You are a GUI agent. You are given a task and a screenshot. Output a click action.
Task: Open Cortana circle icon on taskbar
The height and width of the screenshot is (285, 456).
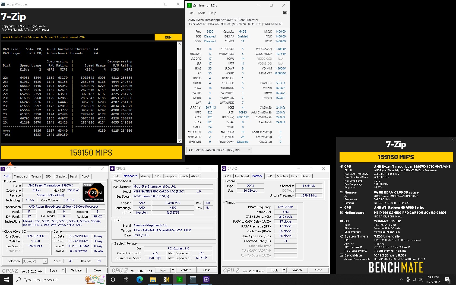113,280
